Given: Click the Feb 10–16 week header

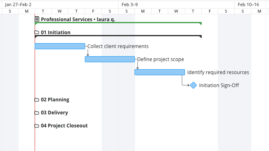Looking at the screenshot, I should pos(248,4).
